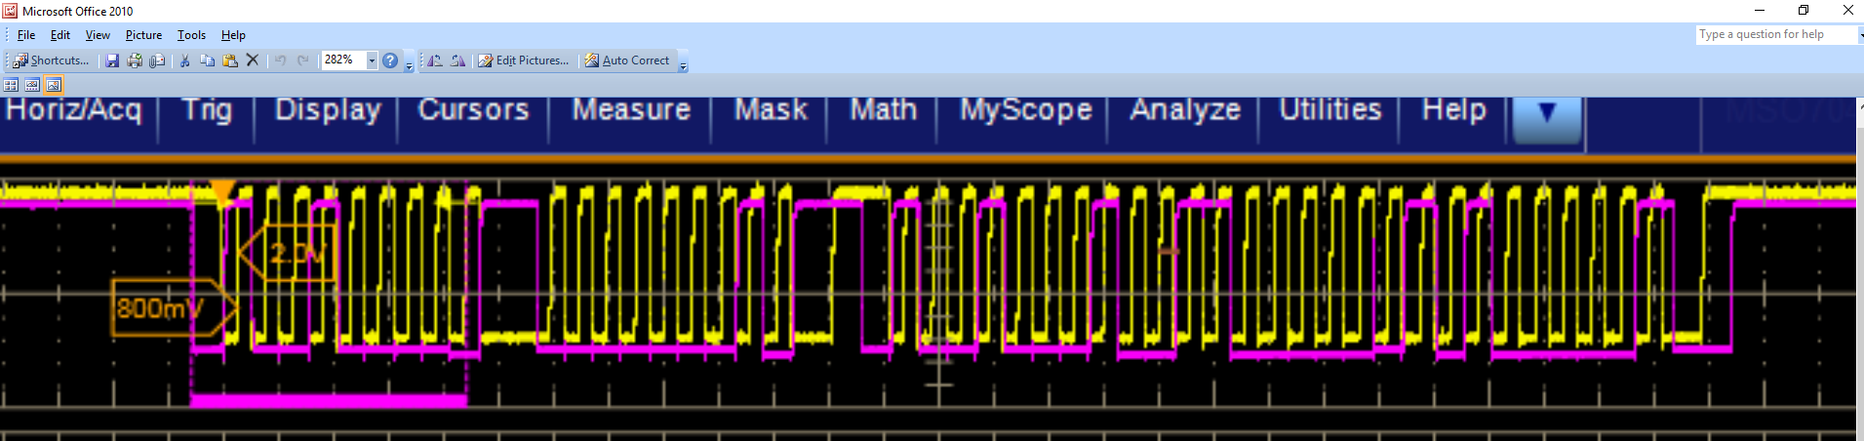Viewport: 1864px width, 441px height.
Task: Minimize the Microsoft Office 2010 window
Action: [x=1760, y=11]
